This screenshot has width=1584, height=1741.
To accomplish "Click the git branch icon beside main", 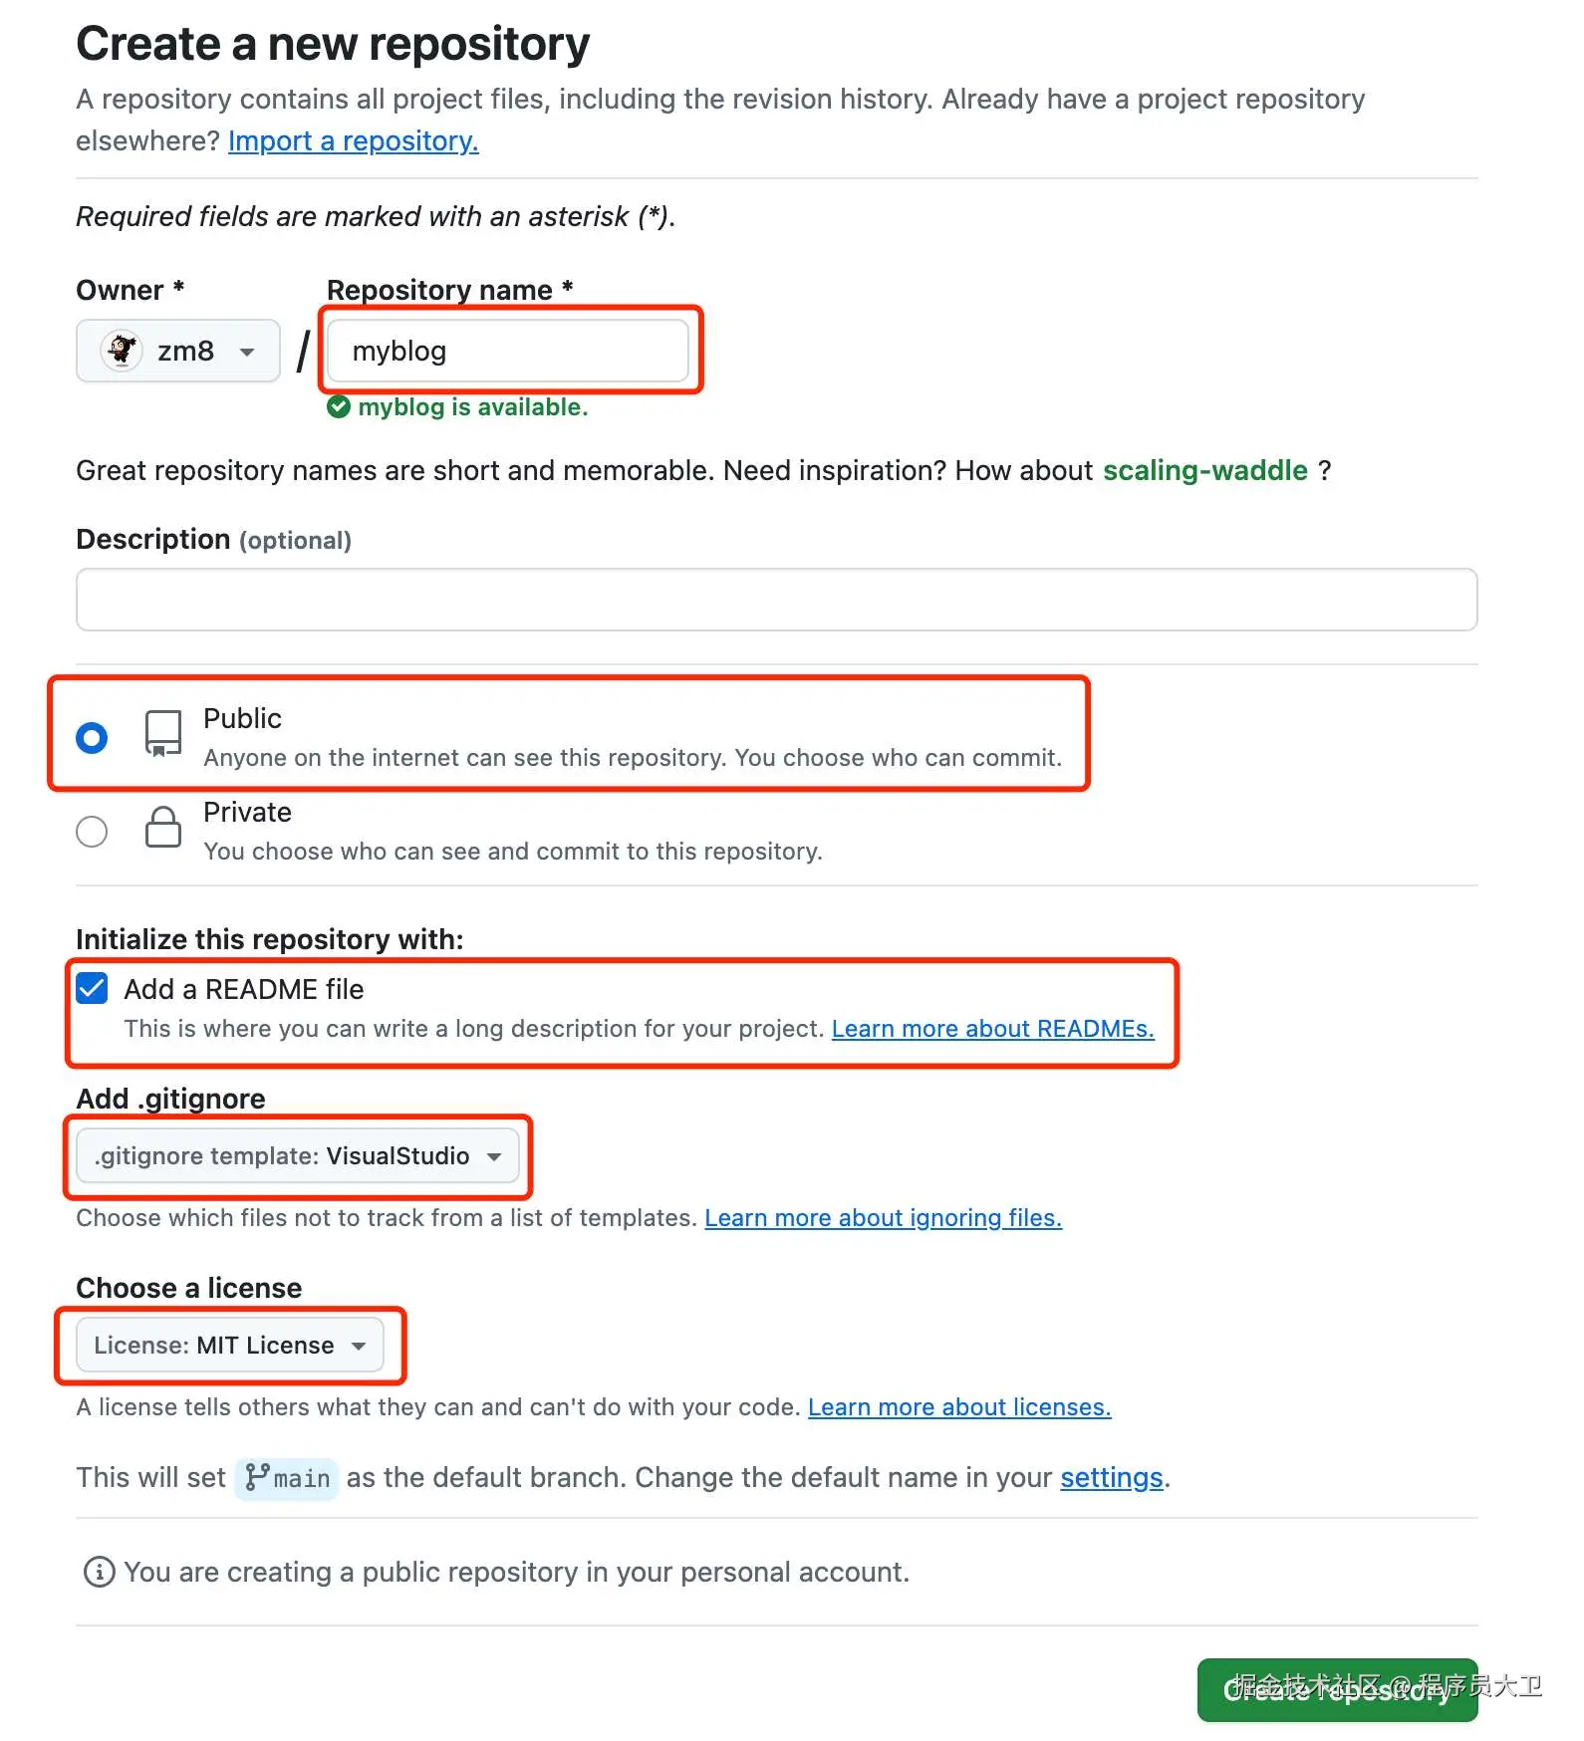I will click(257, 1477).
